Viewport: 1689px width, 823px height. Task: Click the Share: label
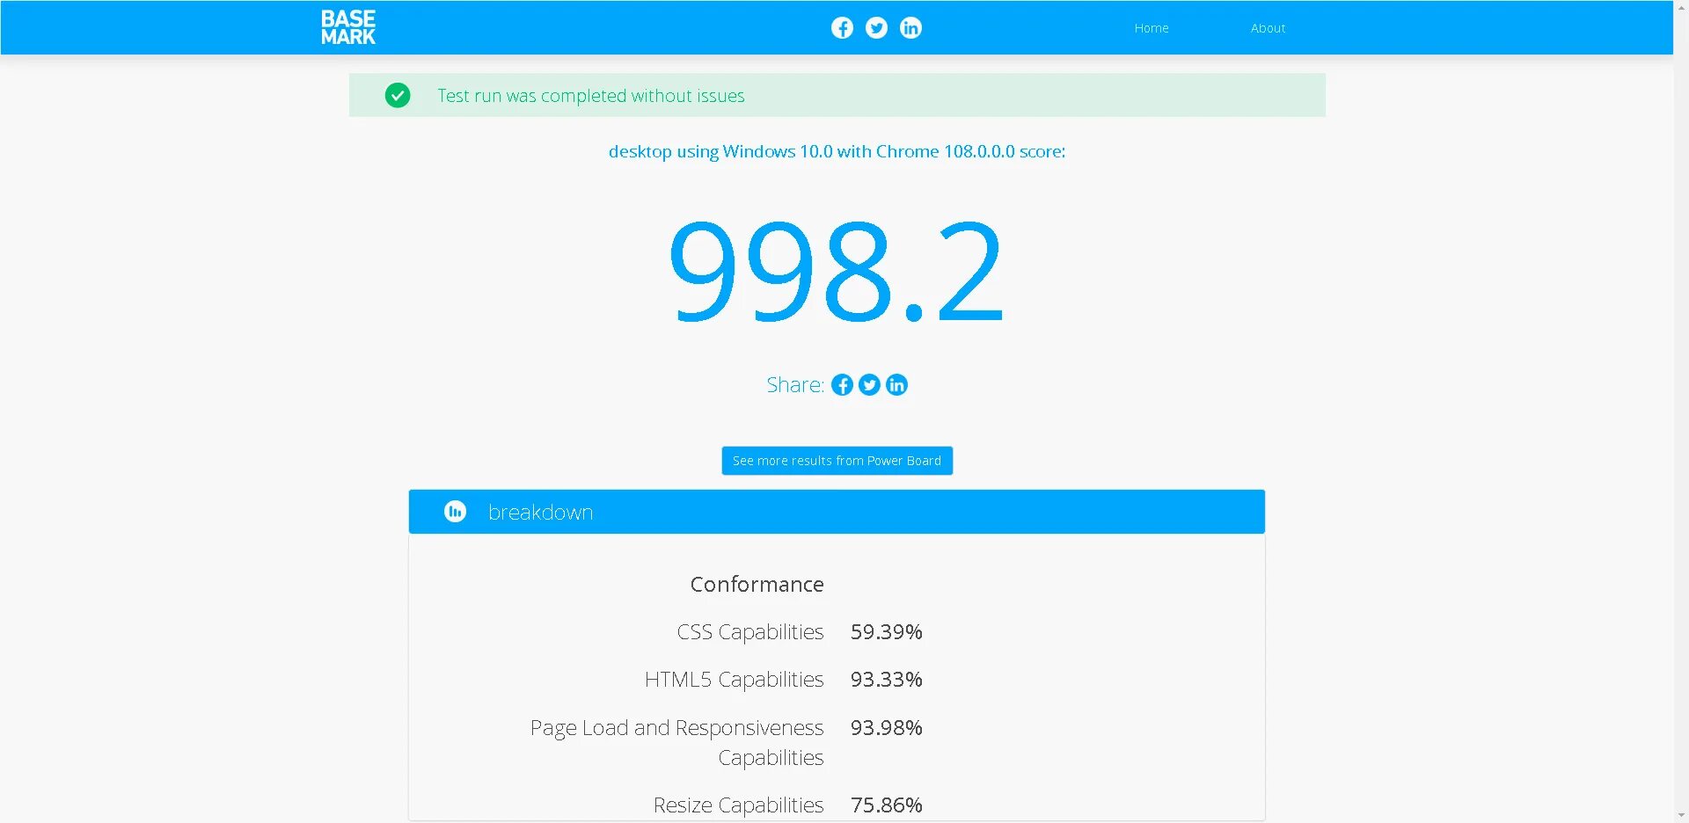pos(795,385)
